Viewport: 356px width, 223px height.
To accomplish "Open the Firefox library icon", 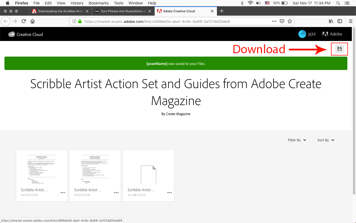I will (x=331, y=21).
